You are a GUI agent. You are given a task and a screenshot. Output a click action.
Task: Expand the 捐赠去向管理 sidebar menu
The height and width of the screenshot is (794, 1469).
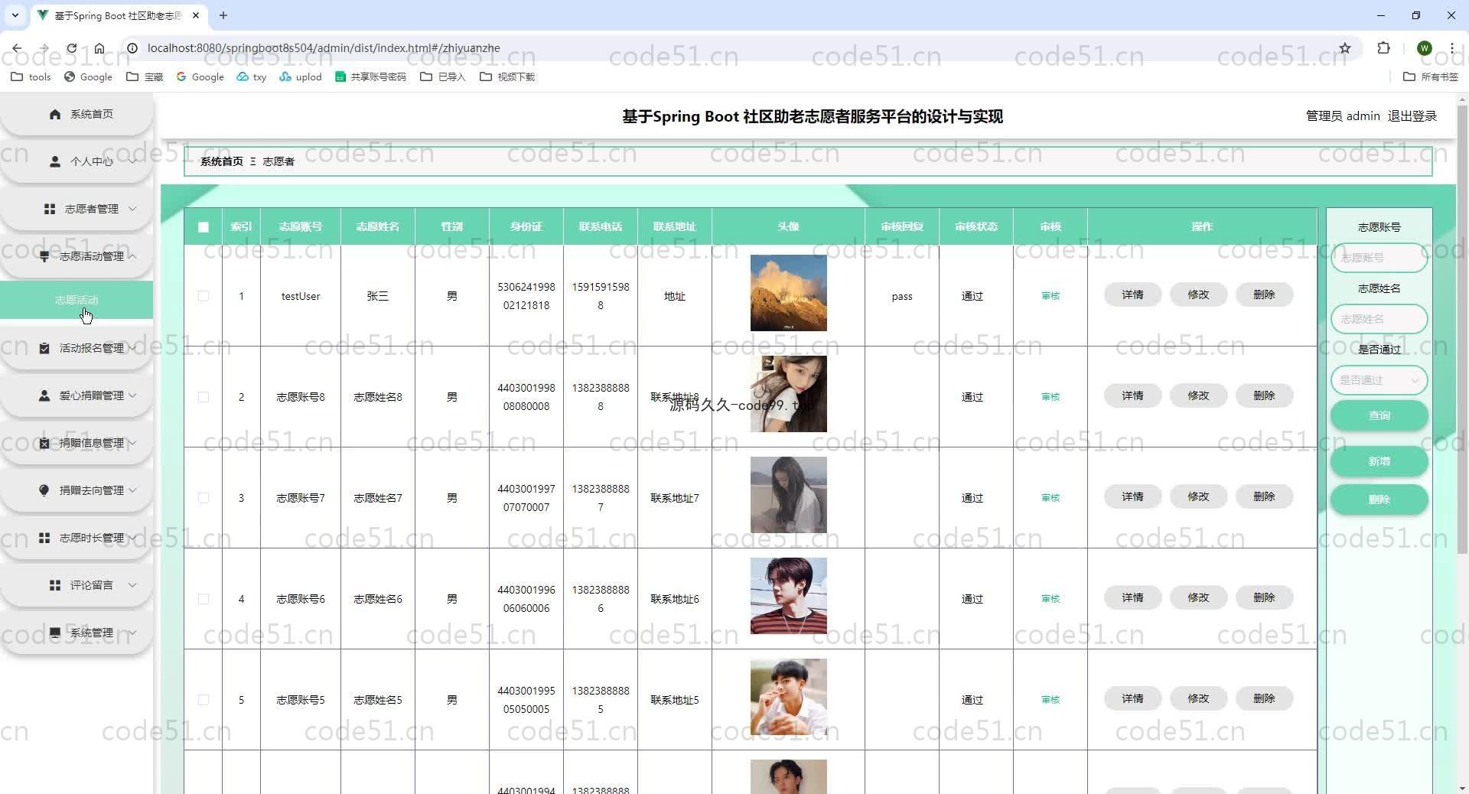(x=91, y=490)
